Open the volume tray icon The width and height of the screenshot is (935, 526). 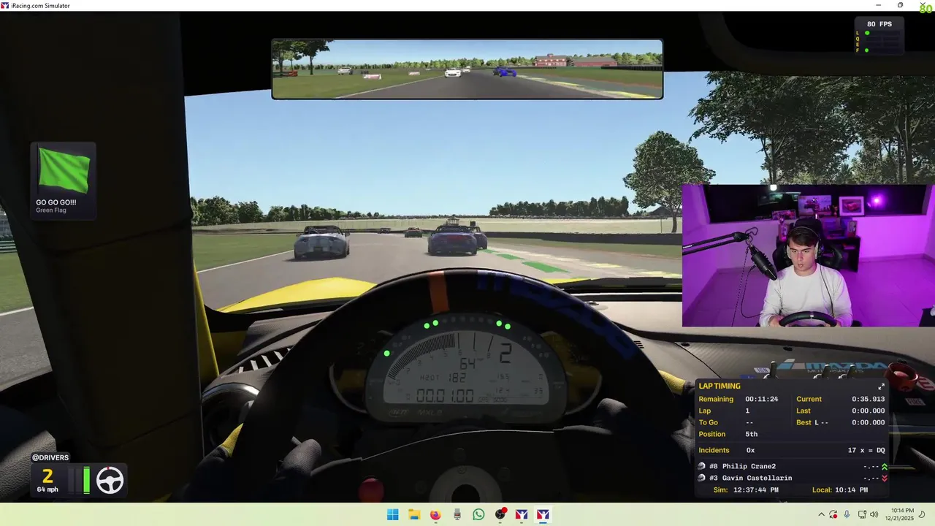coord(874,514)
